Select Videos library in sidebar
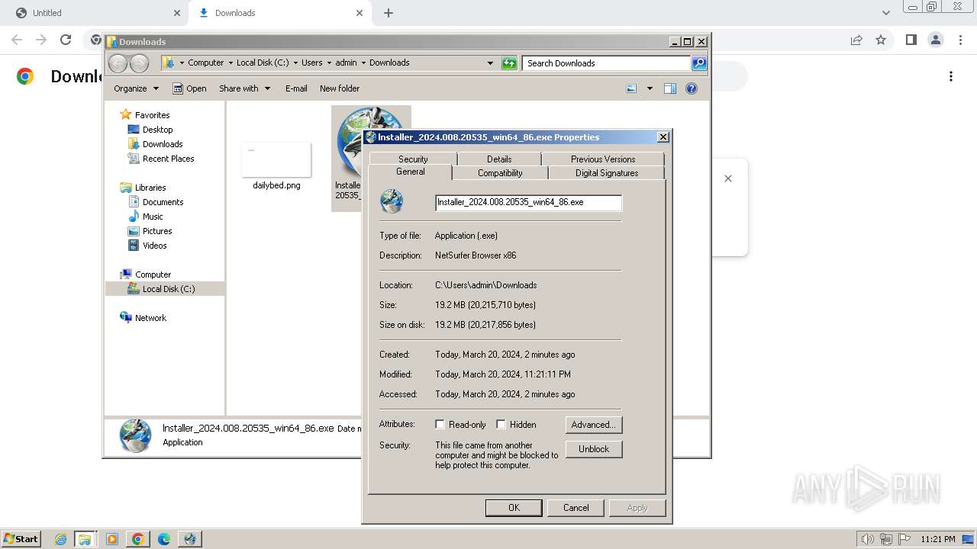 pyautogui.click(x=154, y=246)
